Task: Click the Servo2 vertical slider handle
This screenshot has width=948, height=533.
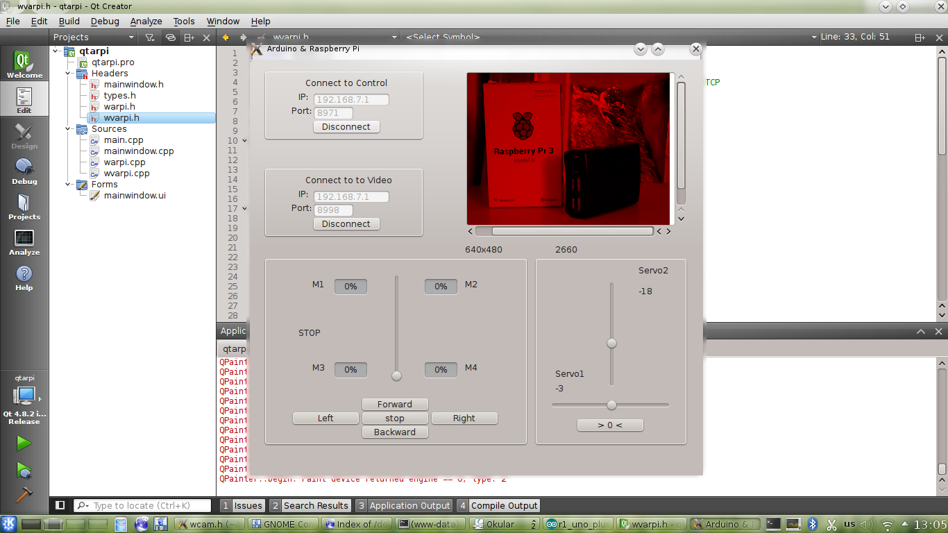Action: click(611, 343)
